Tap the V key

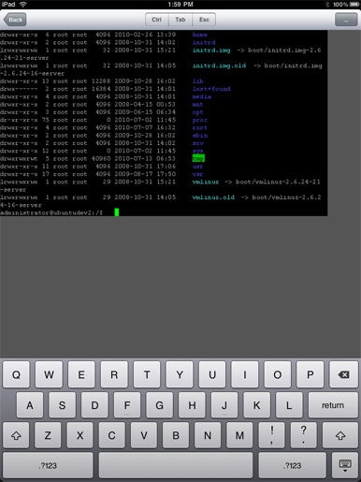144,435
